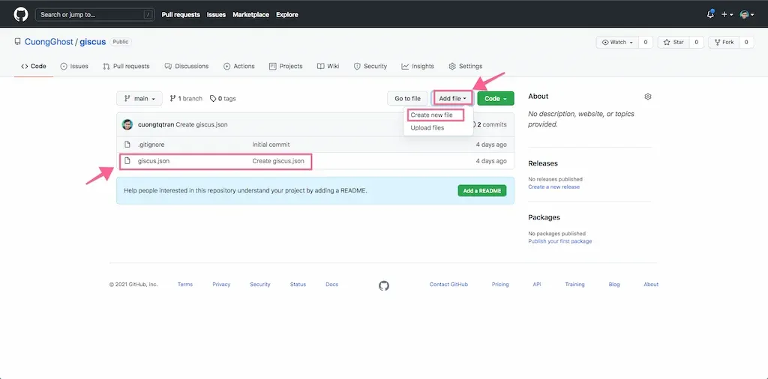Click the repository book icon beside CuongGhost
Screen dimensions: 768x379
[x=18, y=42]
